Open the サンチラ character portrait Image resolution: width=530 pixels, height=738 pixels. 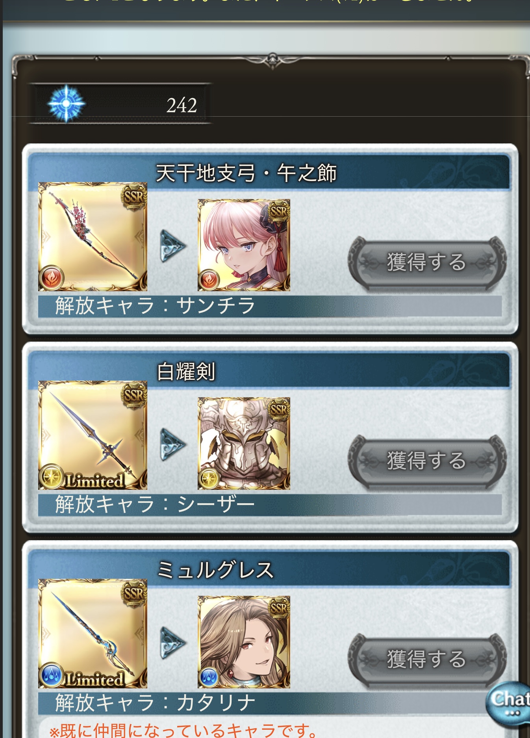[244, 245]
